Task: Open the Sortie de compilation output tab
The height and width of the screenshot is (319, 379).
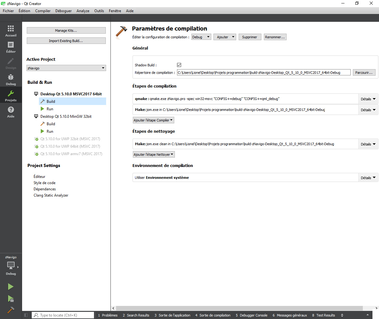Action: pos(215,315)
